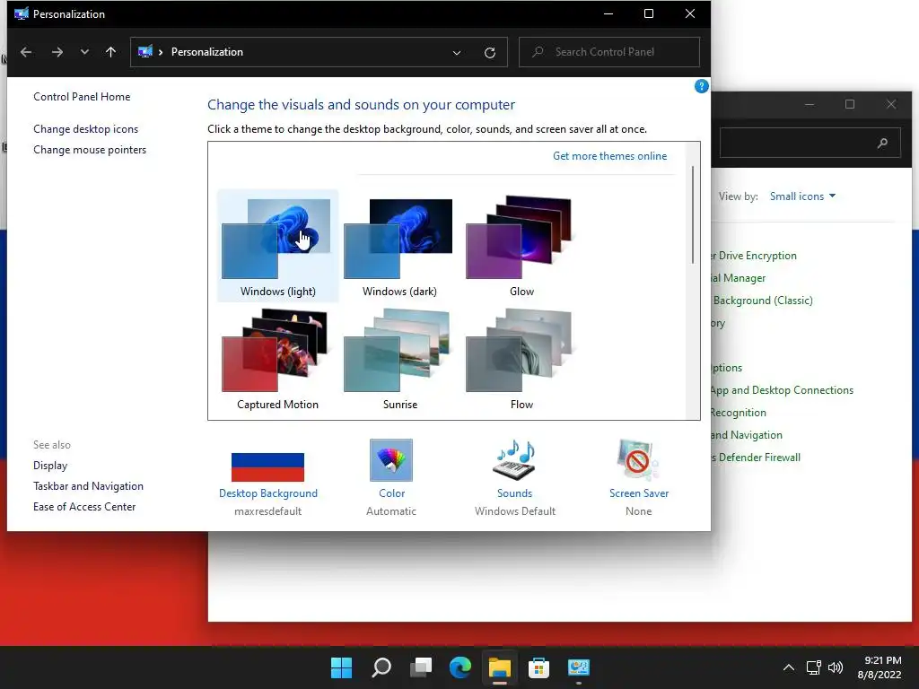Go back in Personalization window
The width and height of the screenshot is (919, 689).
click(x=26, y=52)
